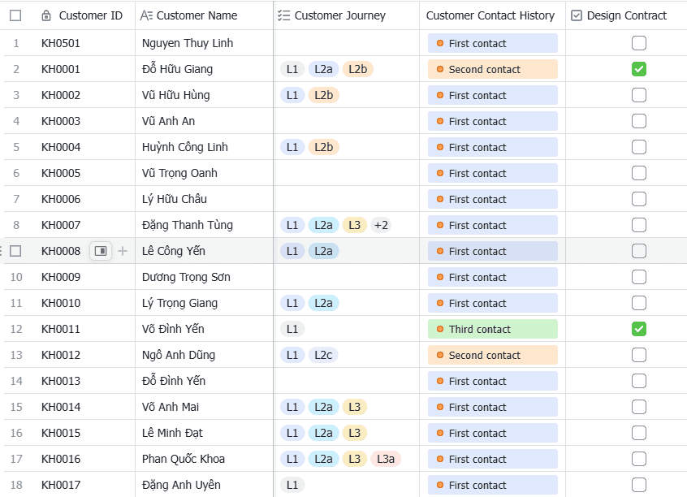The height and width of the screenshot is (497, 687).
Task: Click the L2b tag for Đỗ Hữu Giang
Action: click(358, 69)
